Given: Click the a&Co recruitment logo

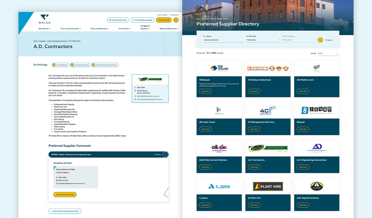Looking at the screenshot, I should 219,148.
